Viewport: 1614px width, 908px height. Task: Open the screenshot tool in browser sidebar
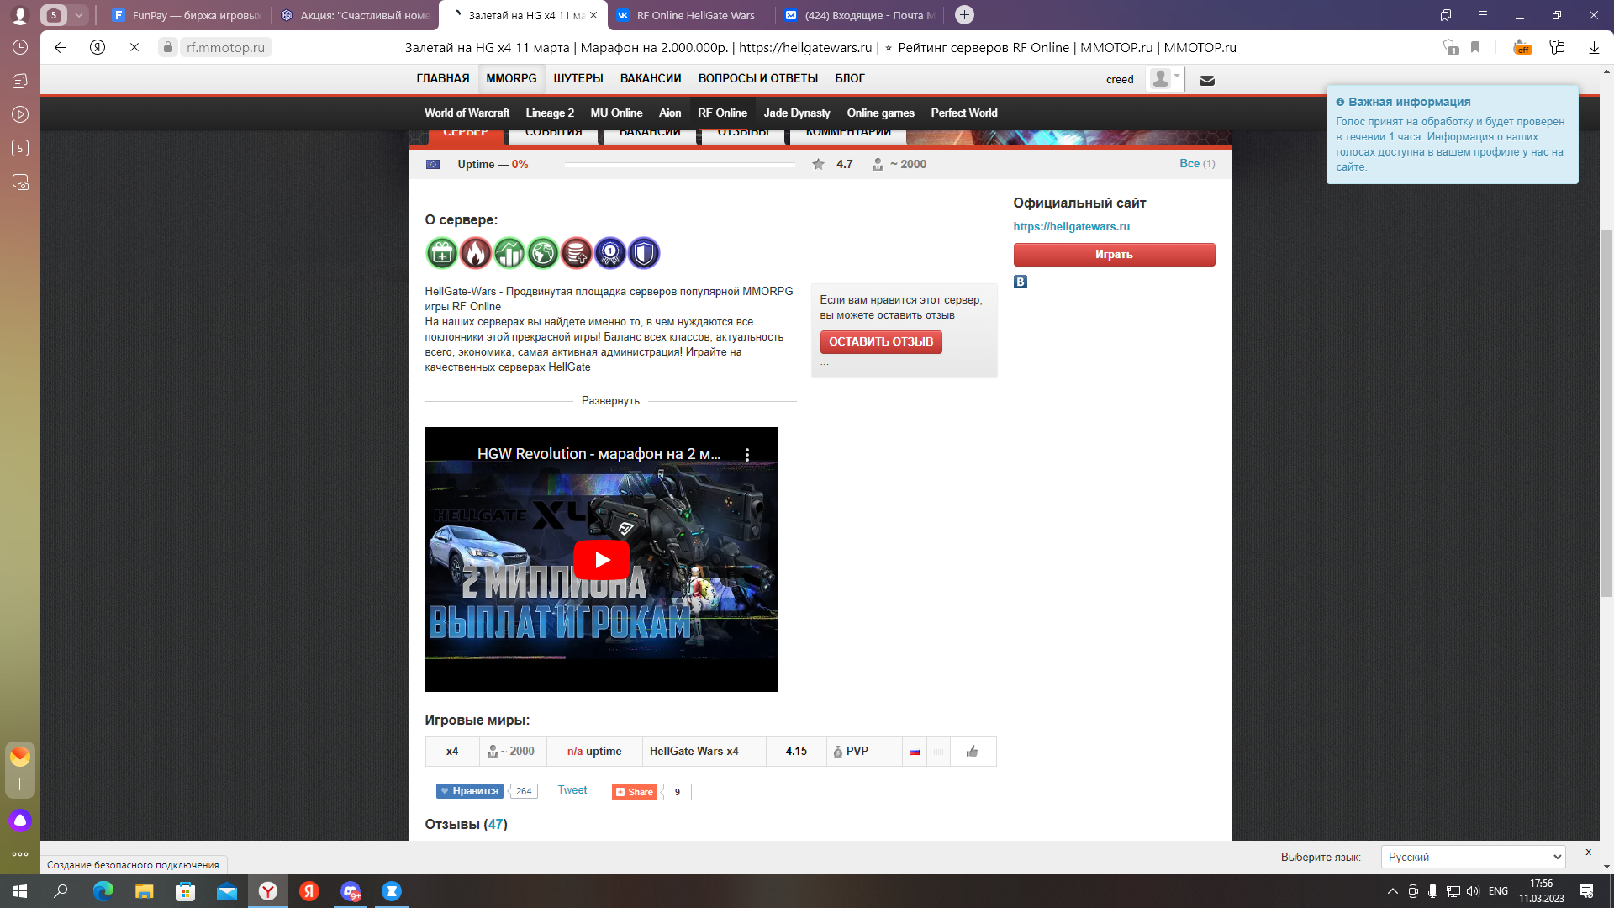(x=20, y=182)
